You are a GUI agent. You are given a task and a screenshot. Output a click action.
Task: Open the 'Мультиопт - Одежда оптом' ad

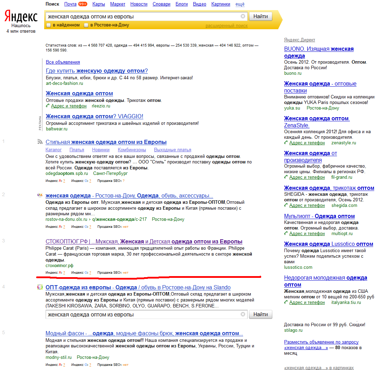pyautogui.click(x=319, y=216)
